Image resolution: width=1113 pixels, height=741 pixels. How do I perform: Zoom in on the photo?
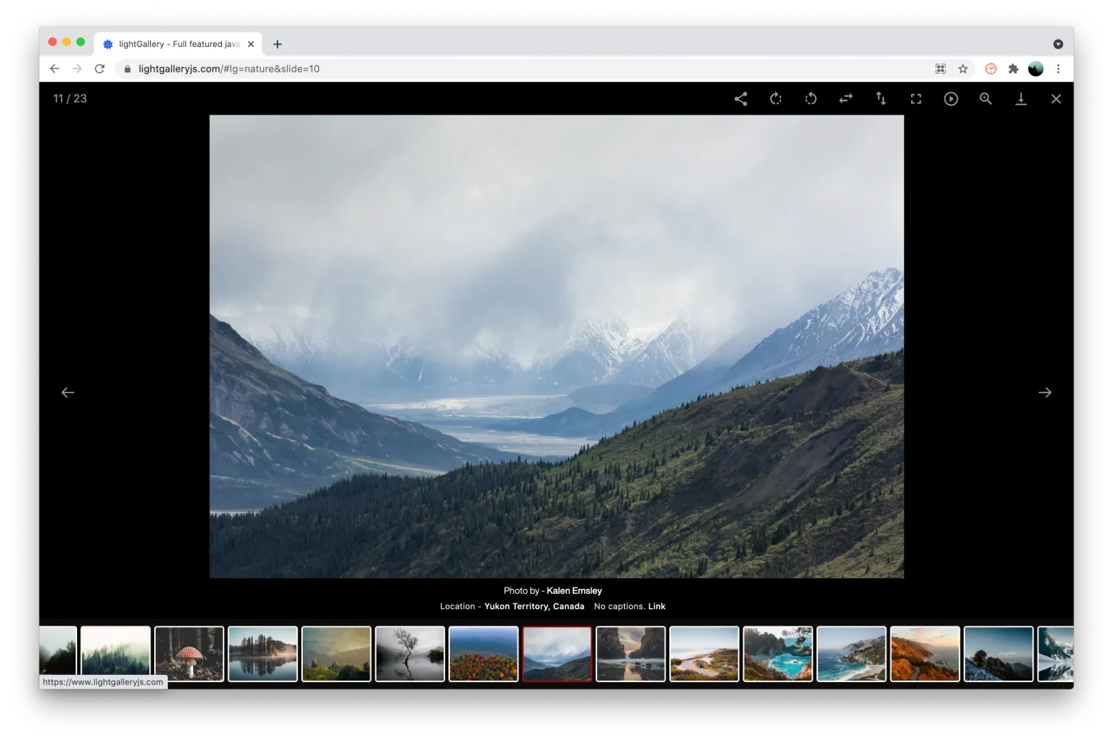(986, 99)
